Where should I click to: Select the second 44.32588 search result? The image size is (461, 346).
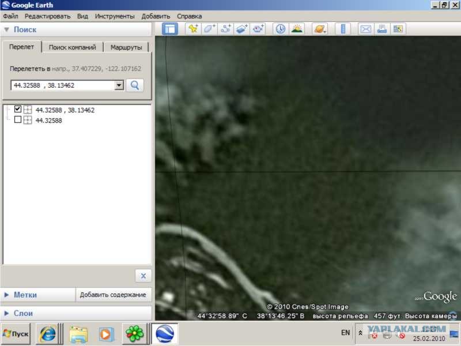pyautogui.click(x=49, y=121)
